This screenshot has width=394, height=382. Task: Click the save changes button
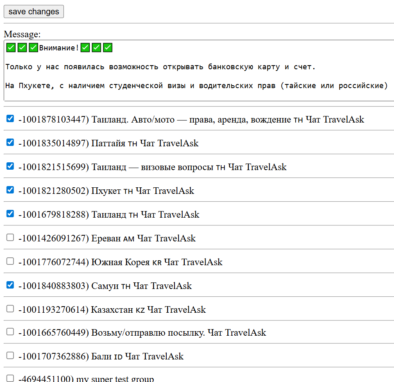coord(34,11)
